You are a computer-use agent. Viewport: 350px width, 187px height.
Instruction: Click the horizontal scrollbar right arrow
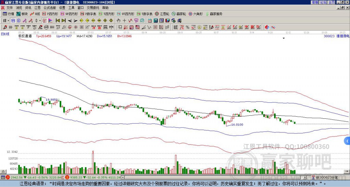[305, 177]
